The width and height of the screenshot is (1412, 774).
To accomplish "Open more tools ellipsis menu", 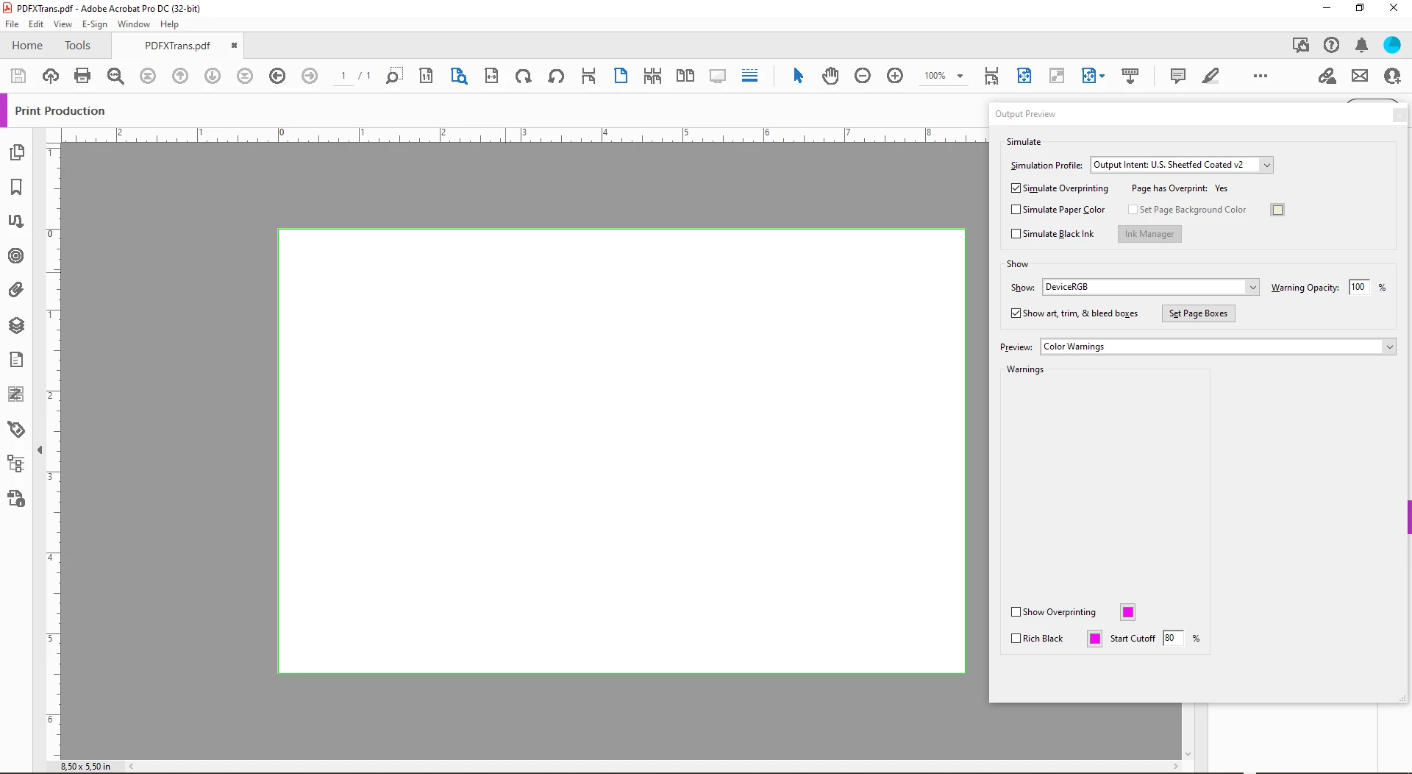I will click(1261, 76).
